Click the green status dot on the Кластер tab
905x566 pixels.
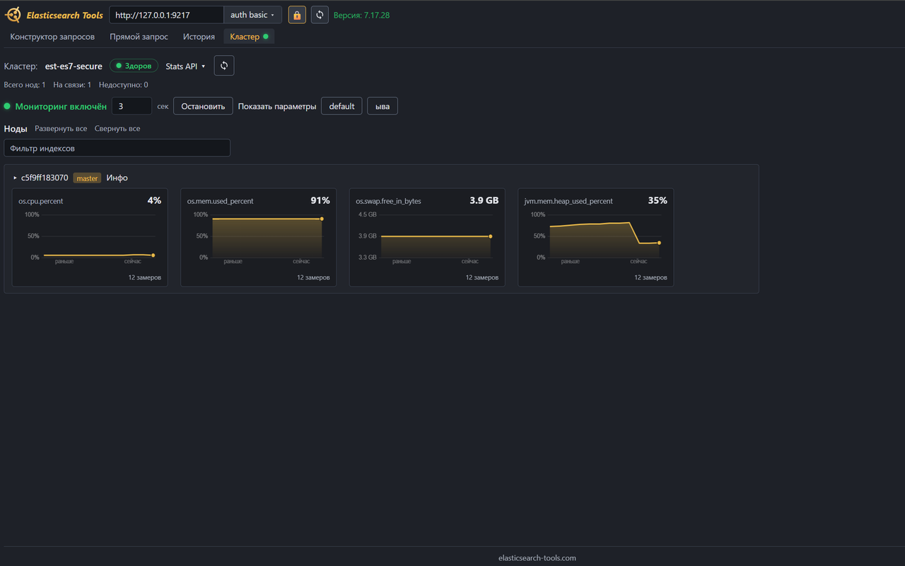coord(266,36)
